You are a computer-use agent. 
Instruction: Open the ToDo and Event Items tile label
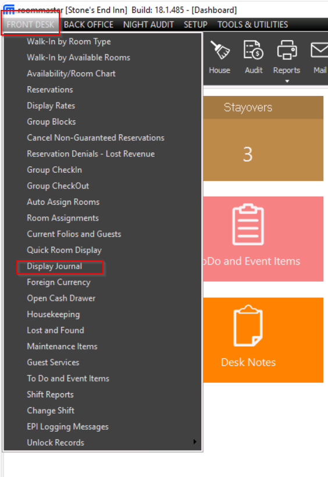pyautogui.click(x=251, y=261)
